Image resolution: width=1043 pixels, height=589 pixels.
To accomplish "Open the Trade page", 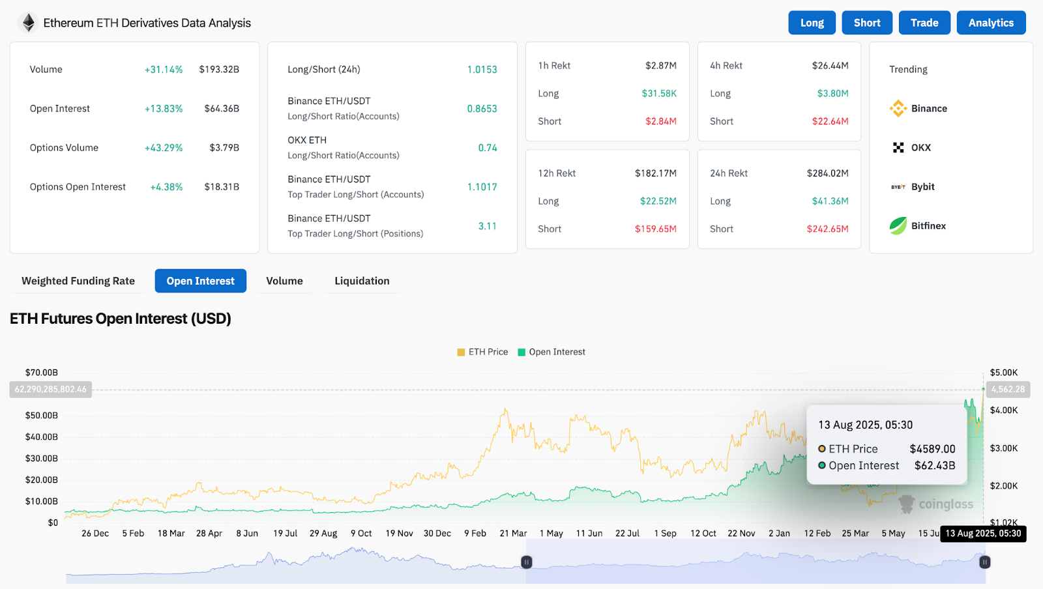I will (x=924, y=22).
